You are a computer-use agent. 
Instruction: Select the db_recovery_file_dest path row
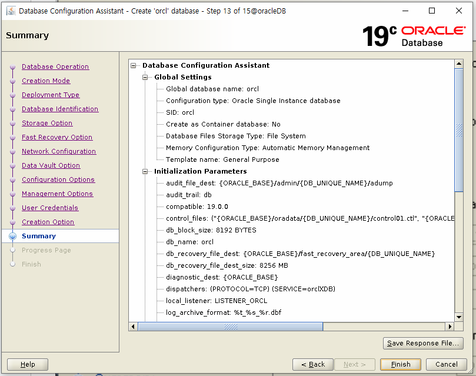(301, 254)
